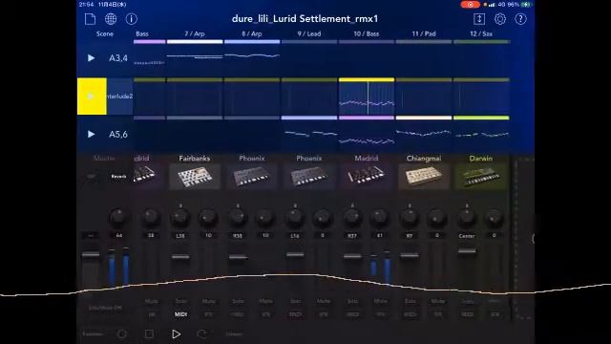Solo track 10 / Bass Madrid
611x344 pixels.
[x=352, y=302]
